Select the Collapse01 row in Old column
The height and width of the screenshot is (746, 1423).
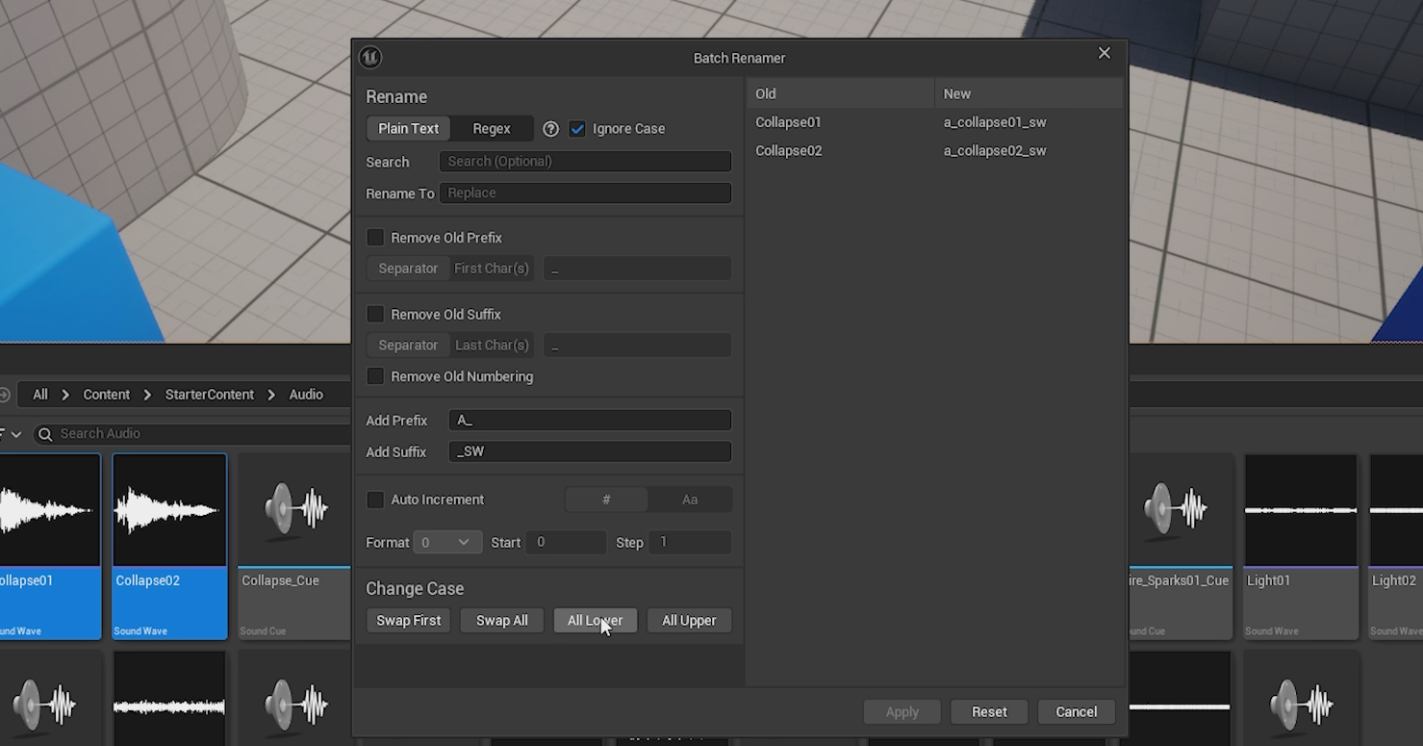tap(788, 122)
